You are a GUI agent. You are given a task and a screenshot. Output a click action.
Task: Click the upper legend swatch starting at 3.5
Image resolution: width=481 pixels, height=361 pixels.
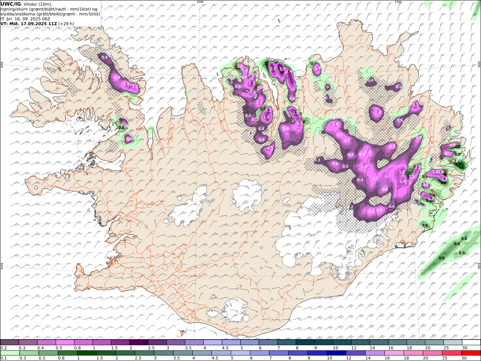(x=194, y=343)
